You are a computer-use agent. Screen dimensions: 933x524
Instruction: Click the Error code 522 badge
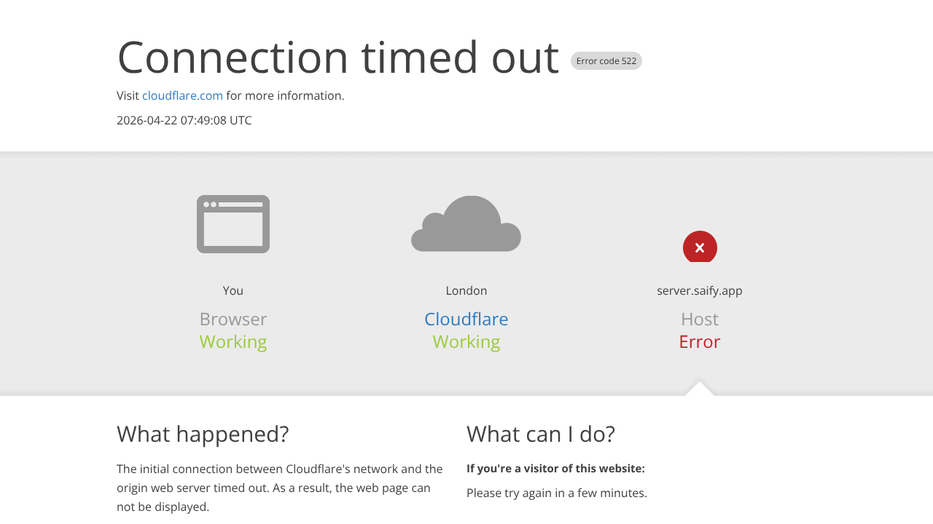pyautogui.click(x=606, y=61)
